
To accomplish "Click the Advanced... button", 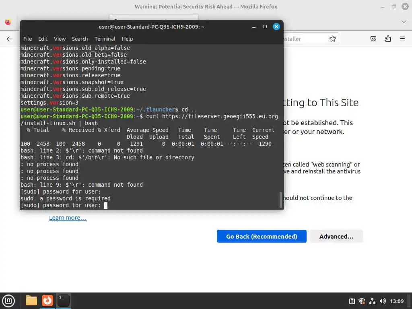I will point(336,236).
